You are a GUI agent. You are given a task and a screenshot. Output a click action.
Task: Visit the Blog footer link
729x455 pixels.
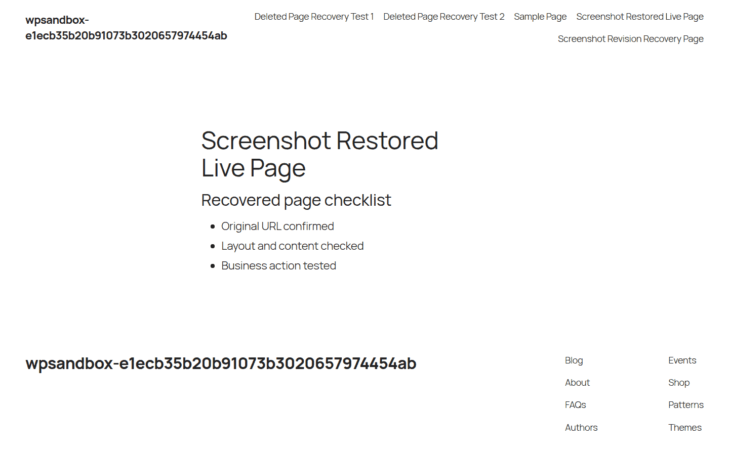pos(574,360)
